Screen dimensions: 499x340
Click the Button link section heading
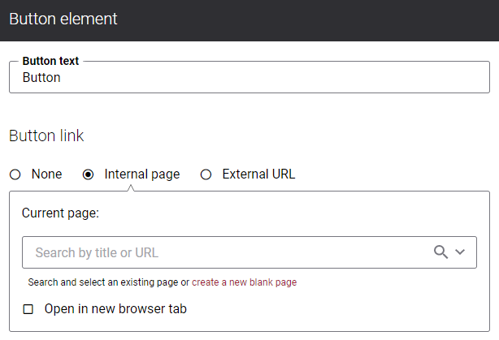point(46,136)
